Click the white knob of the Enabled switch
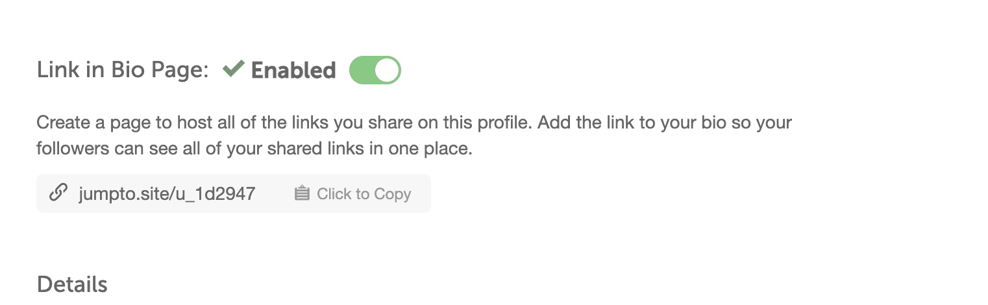The image size is (988, 305). (x=387, y=70)
